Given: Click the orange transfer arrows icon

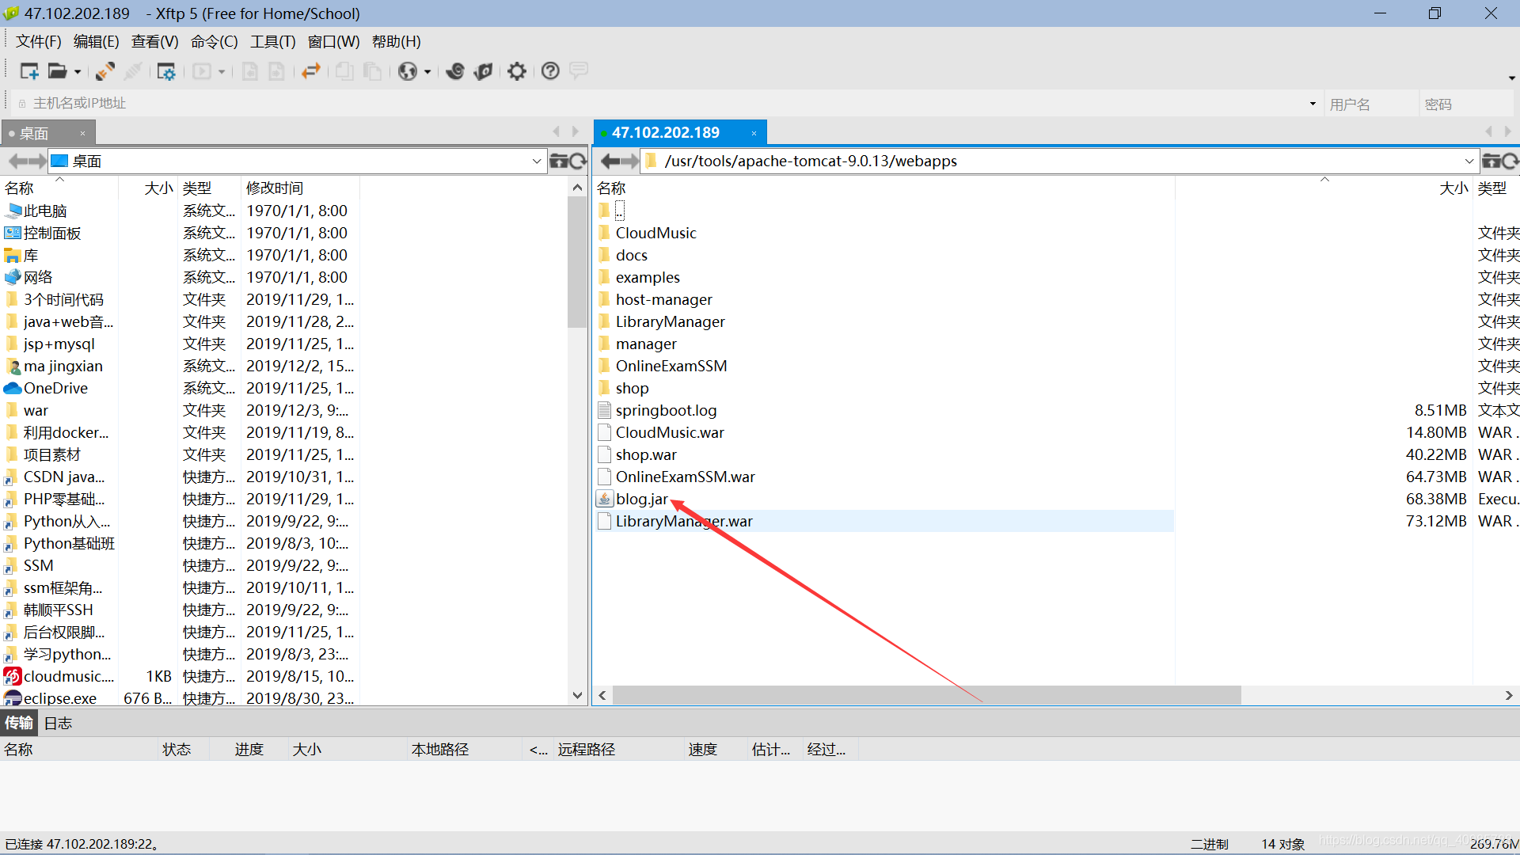Looking at the screenshot, I should pyautogui.click(x=310, y=71).
